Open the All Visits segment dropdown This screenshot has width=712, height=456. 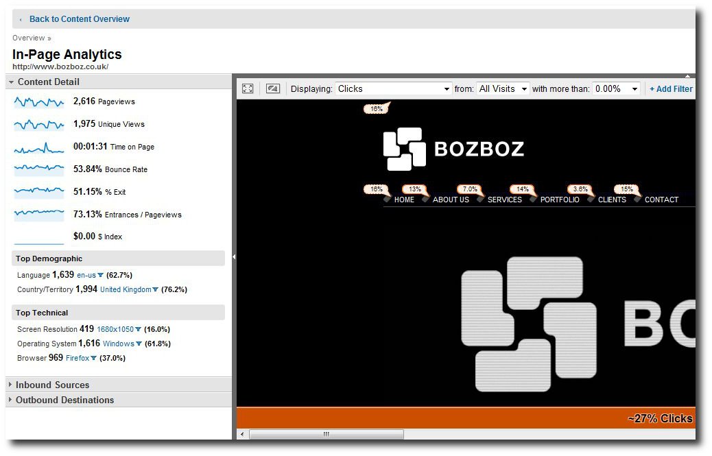point(503,88)
